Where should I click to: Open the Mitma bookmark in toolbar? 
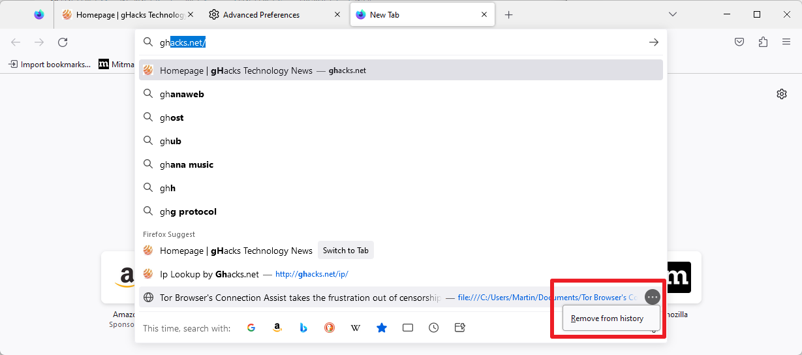(116, 64)
